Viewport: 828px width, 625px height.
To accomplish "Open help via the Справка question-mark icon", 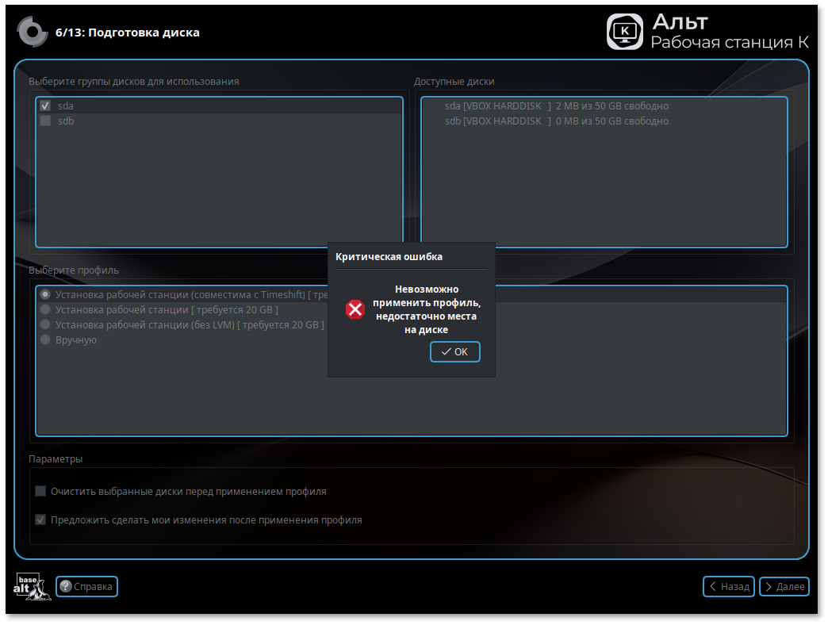I will (x=66, y=587).
